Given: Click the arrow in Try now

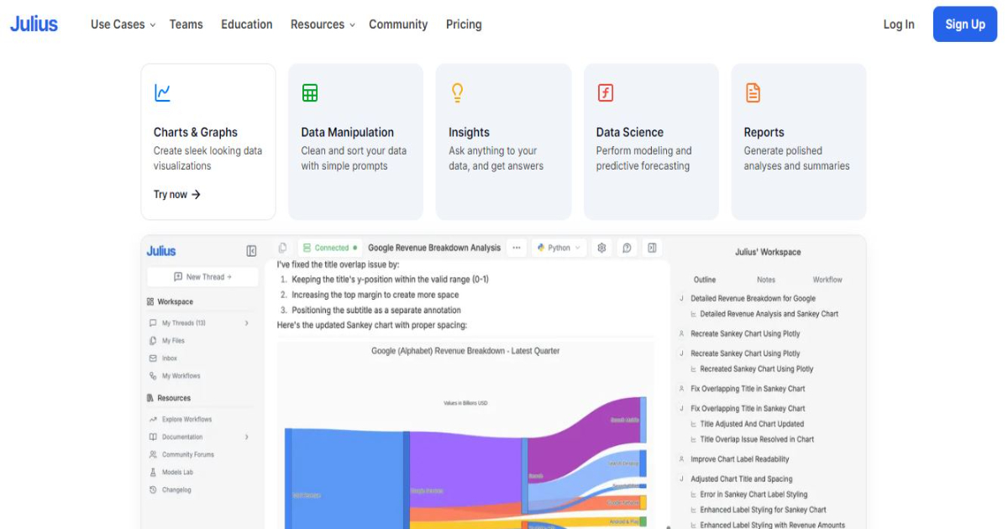Looking at the screenshot, I should [x=196, y=195].
